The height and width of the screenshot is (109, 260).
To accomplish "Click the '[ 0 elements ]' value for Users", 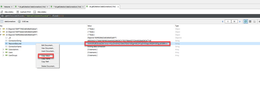I will (x=92, y=53).
